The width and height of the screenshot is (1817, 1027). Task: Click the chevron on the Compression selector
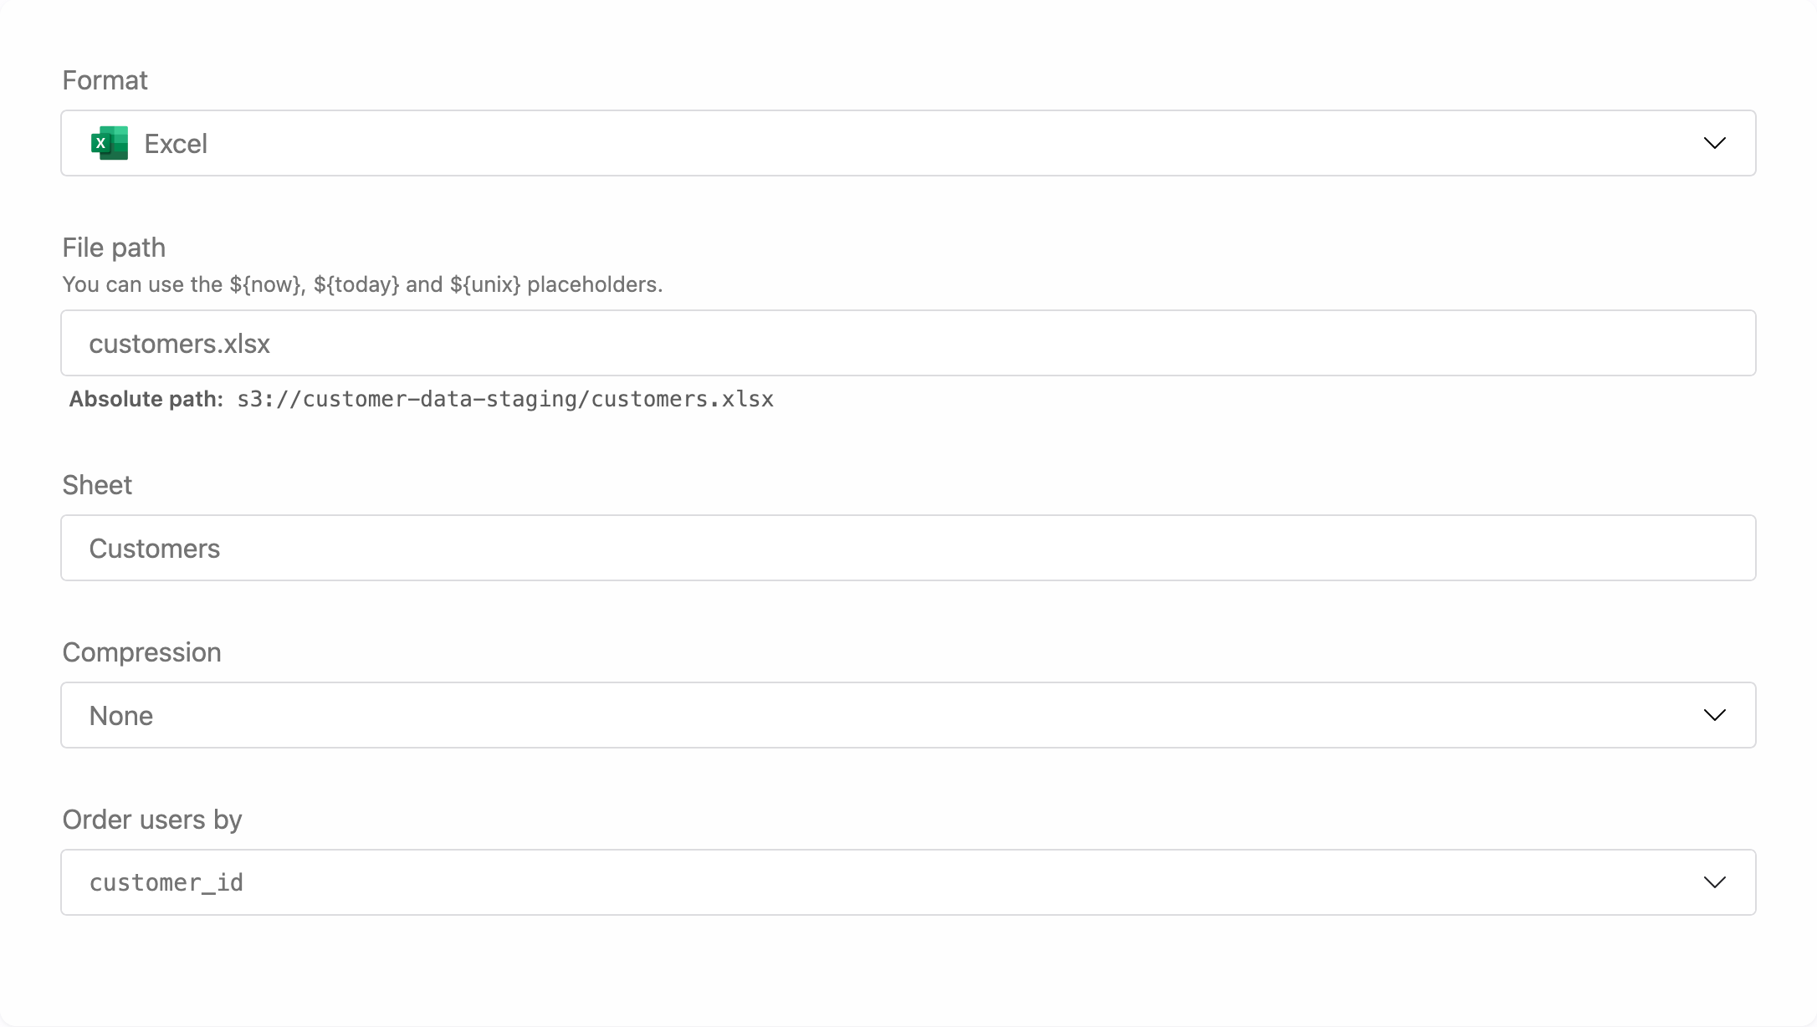click(1713, 715)
